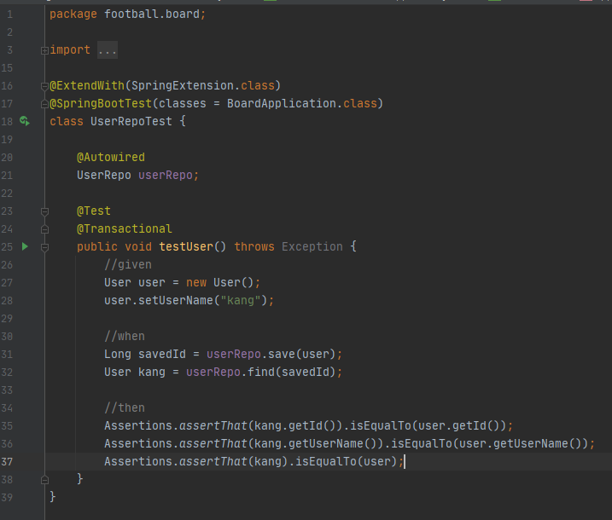The width and height of the screenshot is (612, 520).
Task: Click the '//then' comment
Action: click(x=125, y=408)
